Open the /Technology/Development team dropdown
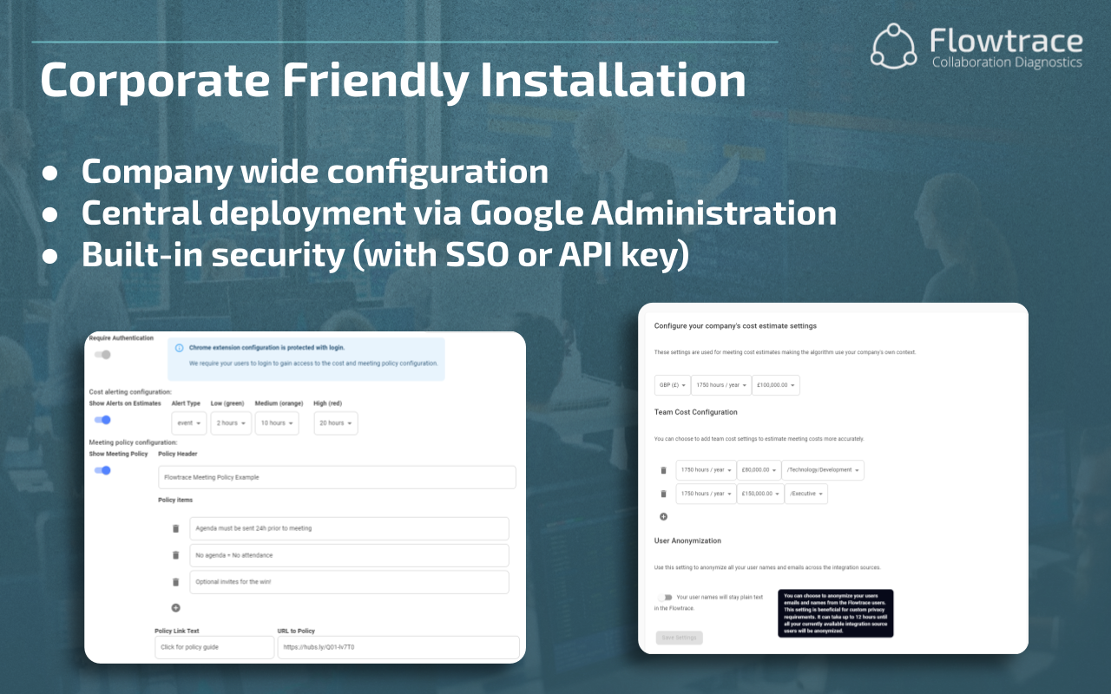Image resolution: width=1111 pixels, height=694 pixels. 823,470
